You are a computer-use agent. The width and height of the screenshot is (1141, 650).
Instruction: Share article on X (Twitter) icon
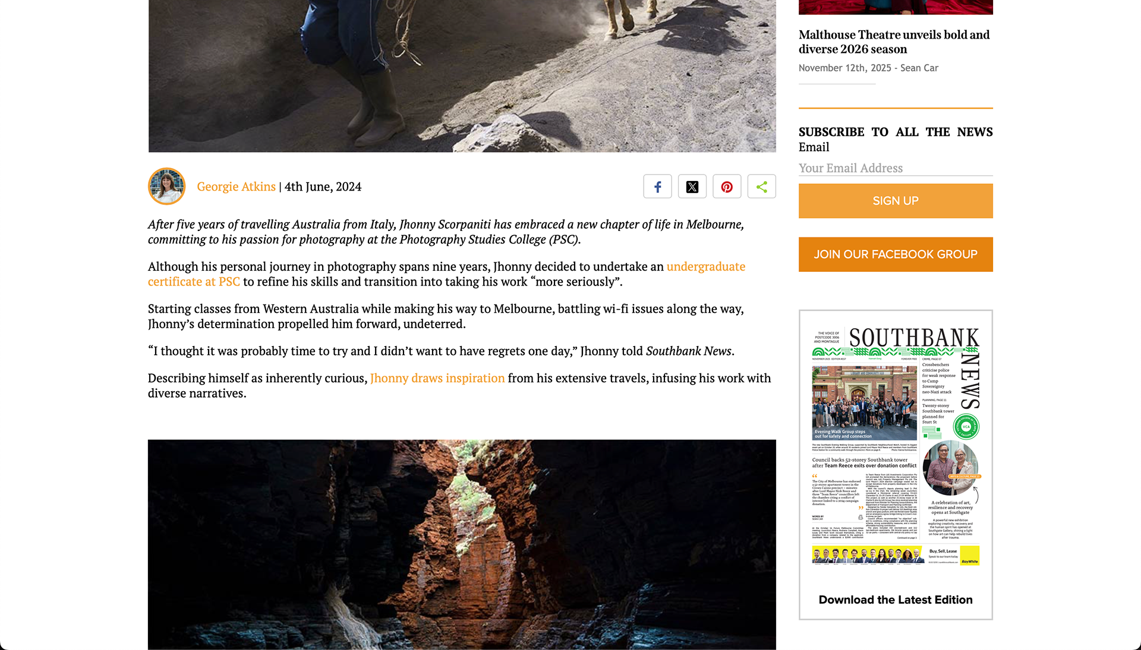pyautogui.click(x=692, y=187)
